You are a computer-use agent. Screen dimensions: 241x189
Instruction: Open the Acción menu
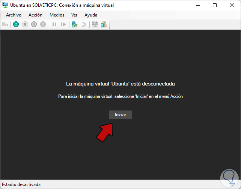coord(35,15)
